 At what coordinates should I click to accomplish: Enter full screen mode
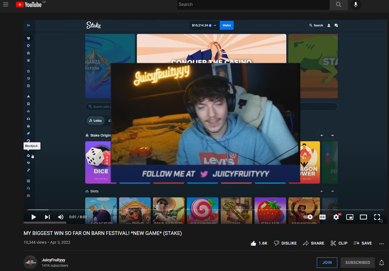point(377,217)
